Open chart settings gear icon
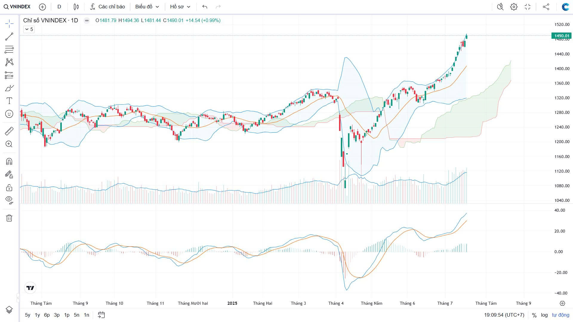The height and width of the screenshot is (322, 573). pos(514,7)
